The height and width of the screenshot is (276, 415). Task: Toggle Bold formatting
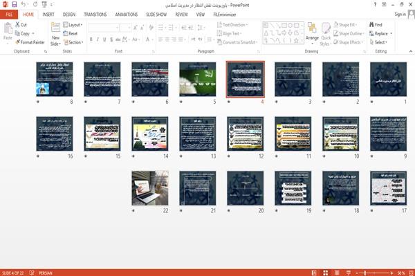[91, 39]
